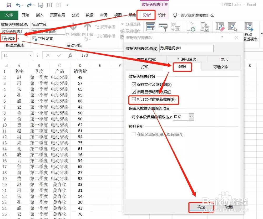Open the 打印 tab in the dialog
Screen dimensions: 263x219
pos(145,67)
